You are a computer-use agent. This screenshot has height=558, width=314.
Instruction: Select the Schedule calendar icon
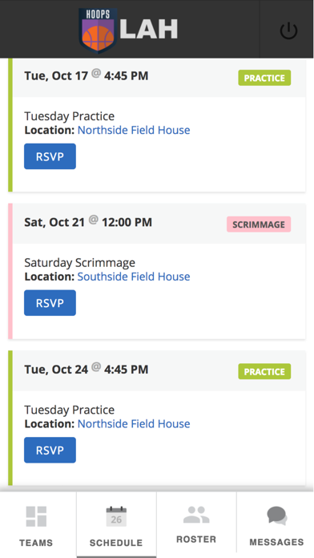click(116, 517)
